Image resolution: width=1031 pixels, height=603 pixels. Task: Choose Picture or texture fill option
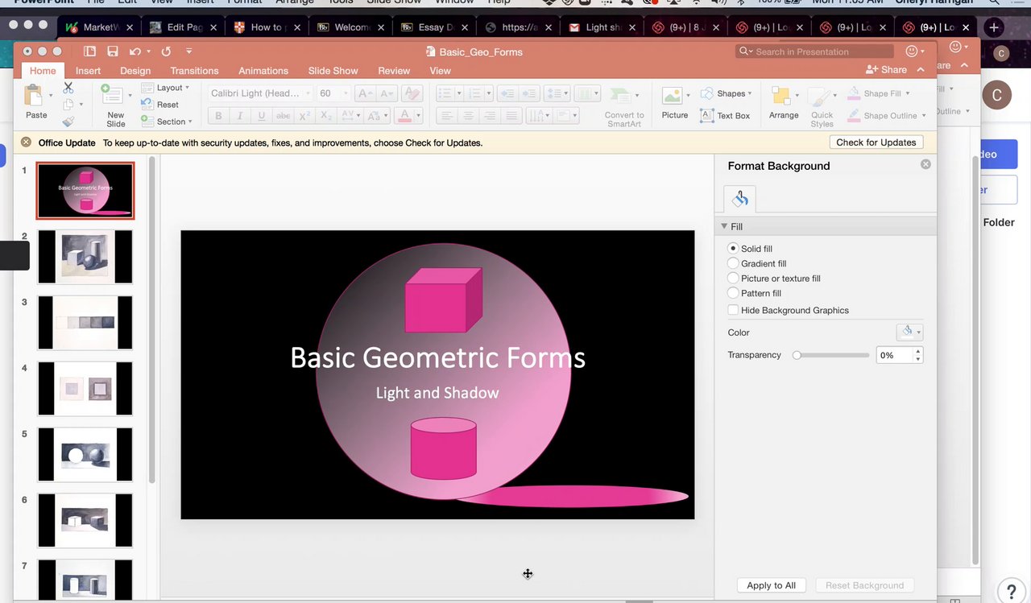[x=733, y=279]
